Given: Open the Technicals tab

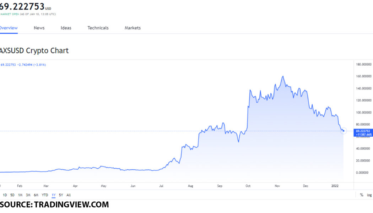Looking at the screenshot, I should pyautogui.click(x=98, y=28).
